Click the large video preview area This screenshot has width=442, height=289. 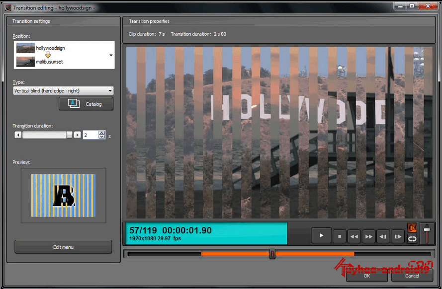pos(279,133)
